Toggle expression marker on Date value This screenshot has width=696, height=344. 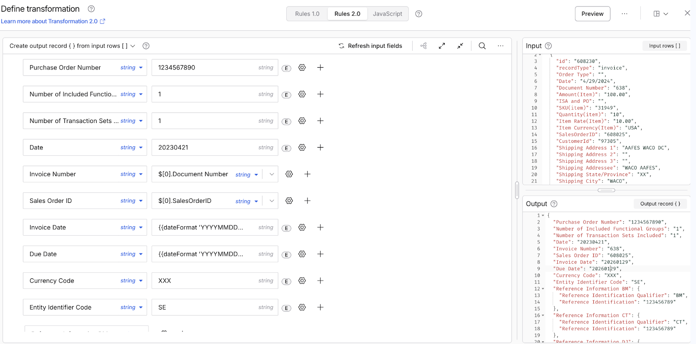[x=286, y=148]
